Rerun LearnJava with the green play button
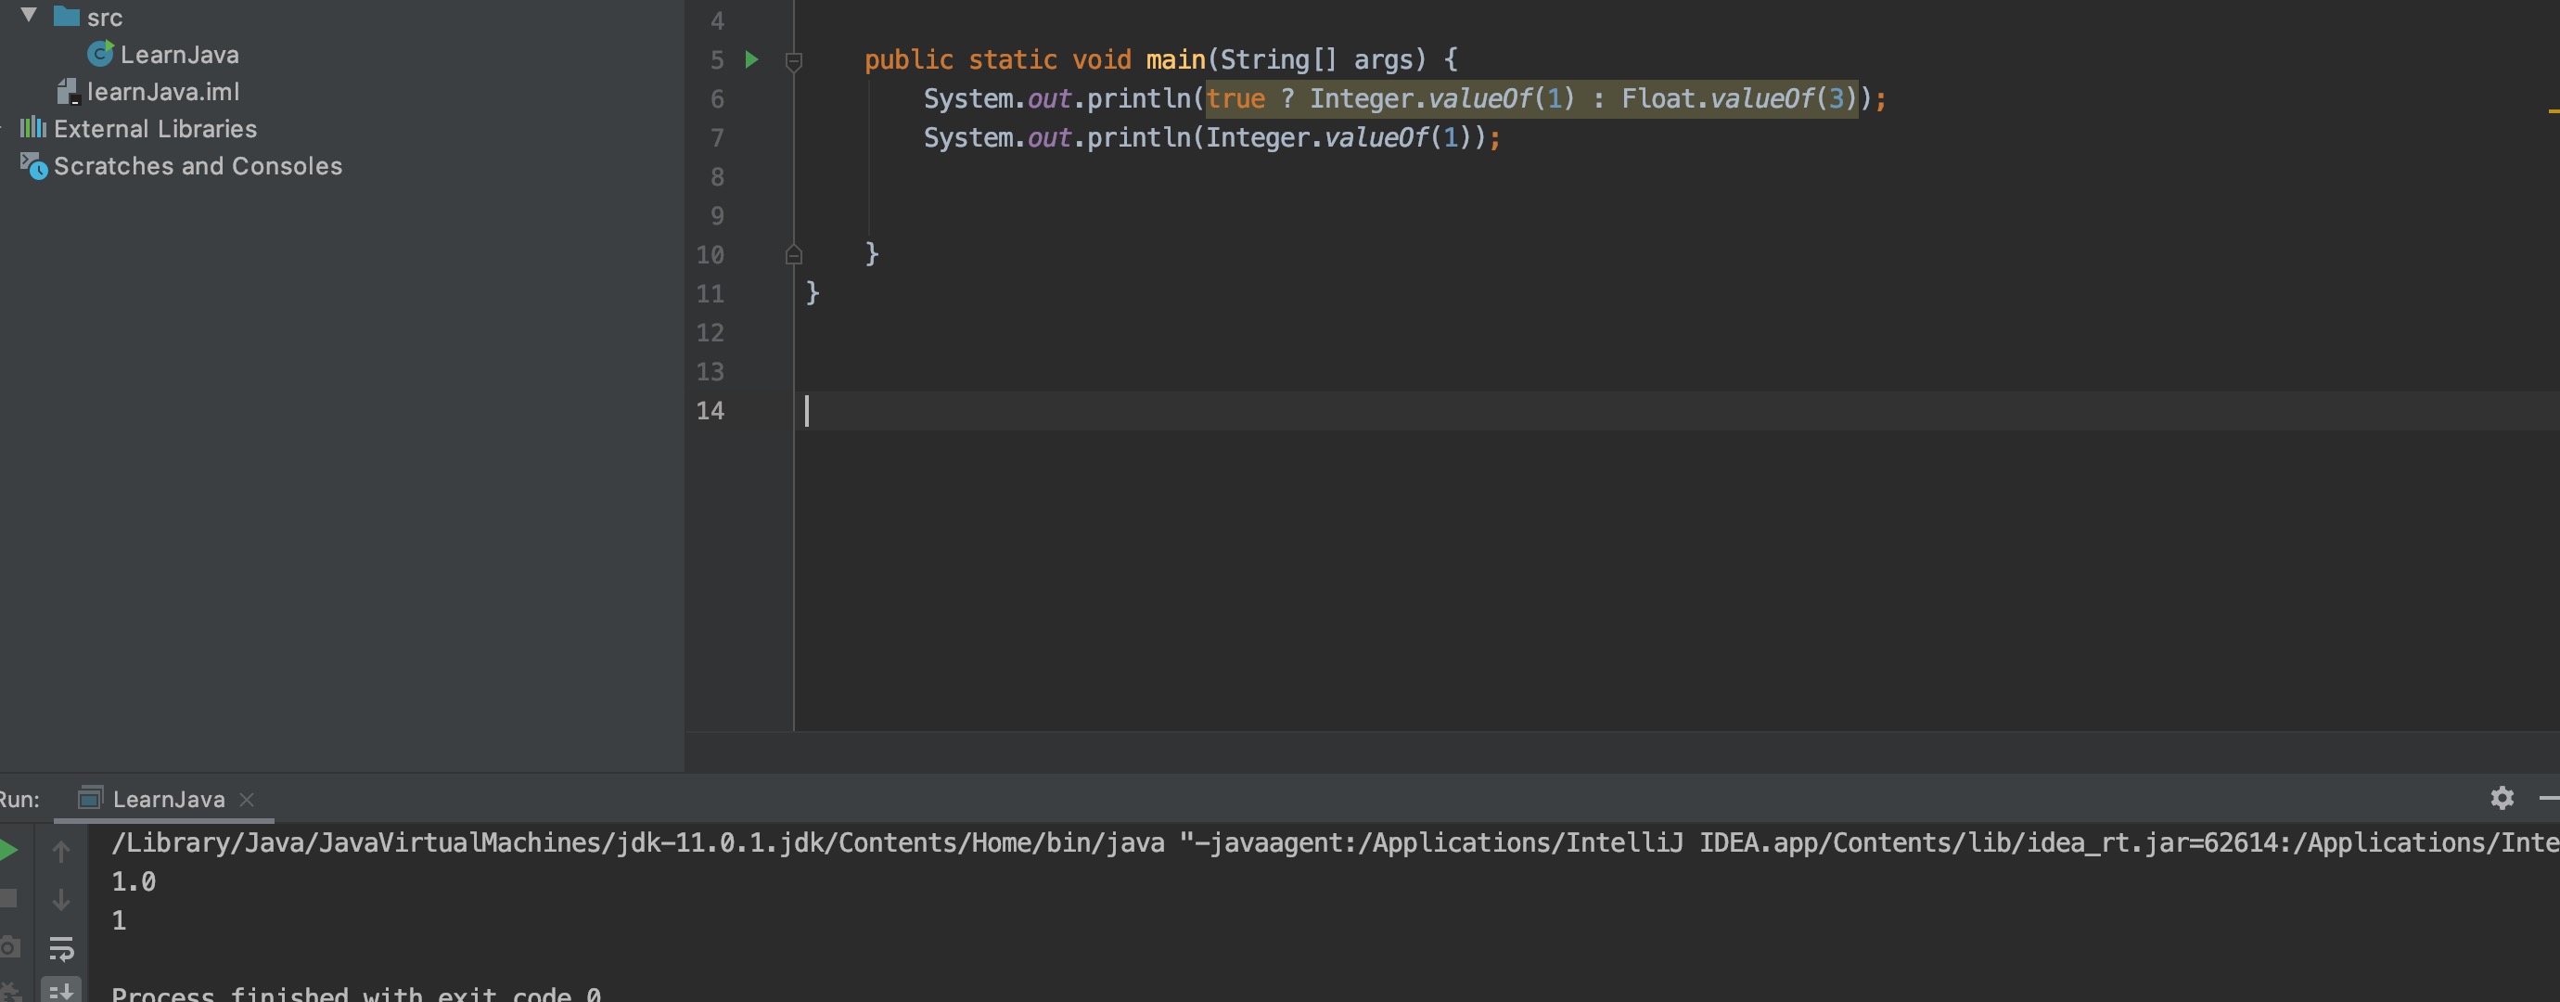Screen dimensions: 2560x1002 (8, 850)
